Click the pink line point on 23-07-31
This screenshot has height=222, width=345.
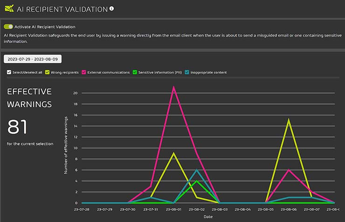[151, 187]
